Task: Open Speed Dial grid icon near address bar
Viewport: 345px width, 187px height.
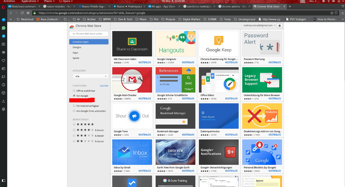Action: point(28,13)
